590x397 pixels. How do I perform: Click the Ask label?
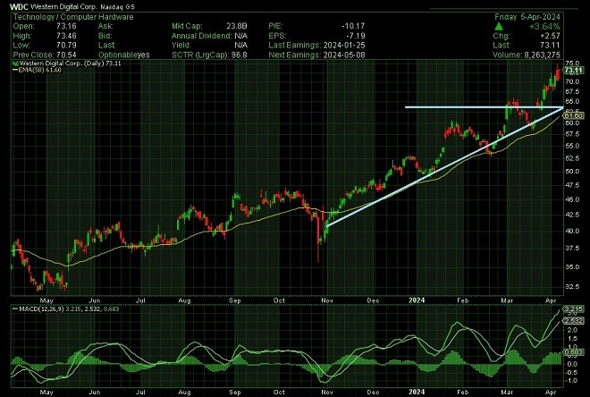tap(105, 26)
